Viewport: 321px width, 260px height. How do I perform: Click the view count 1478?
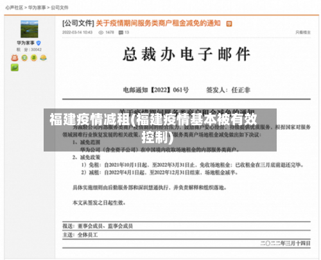pyautogui.click(x=110, y=32)
